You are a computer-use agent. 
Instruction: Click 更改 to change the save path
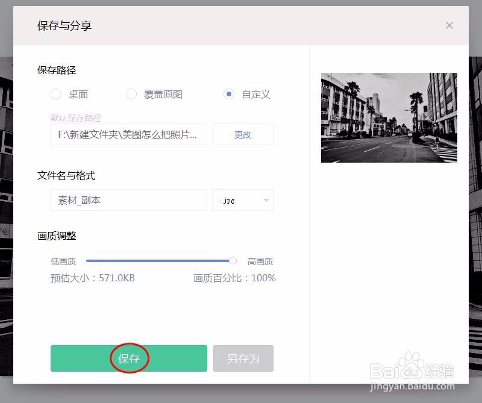tap(242, 134)
